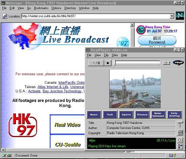Click the Netscape window control menu icon
This screenshot has width=186, height=159.
coord(3,3)
